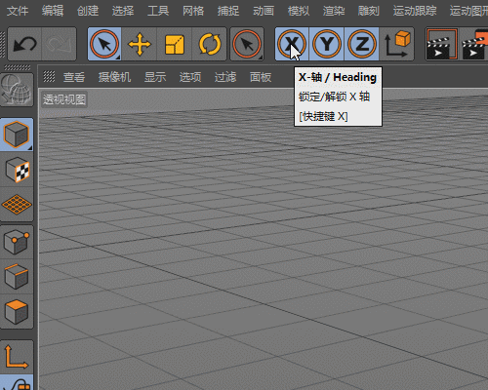The width and height of the screenshot is (488, 390).
Task: Toggle the X axis lock
Action: pos(292,44)
